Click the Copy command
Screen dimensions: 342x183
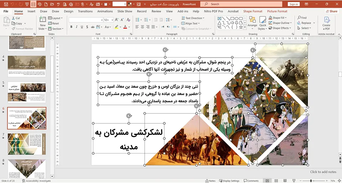tap(17, 23)
